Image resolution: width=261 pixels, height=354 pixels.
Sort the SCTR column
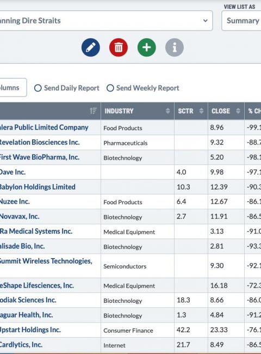201,111
